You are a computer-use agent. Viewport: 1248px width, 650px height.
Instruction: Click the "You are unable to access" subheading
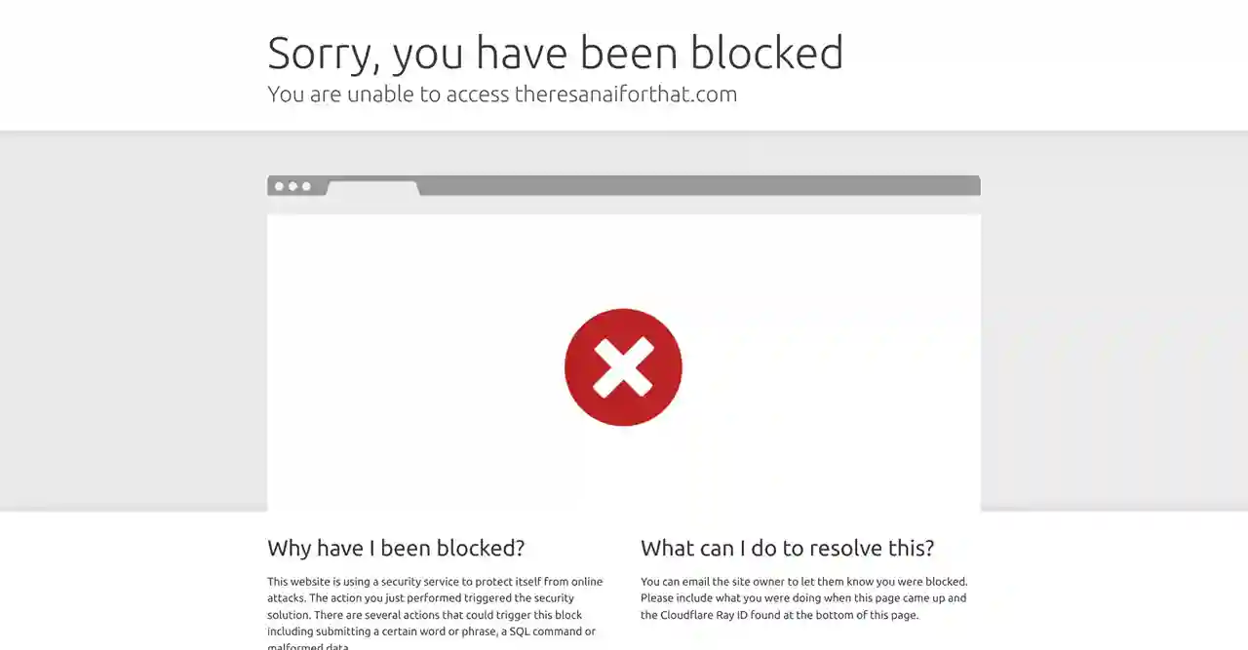(x=388, y=94)
